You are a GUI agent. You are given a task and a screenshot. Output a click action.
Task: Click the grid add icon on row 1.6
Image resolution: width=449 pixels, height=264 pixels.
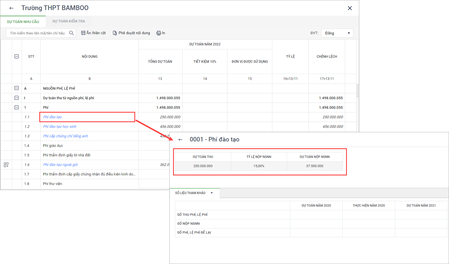(x=6, y=165)
